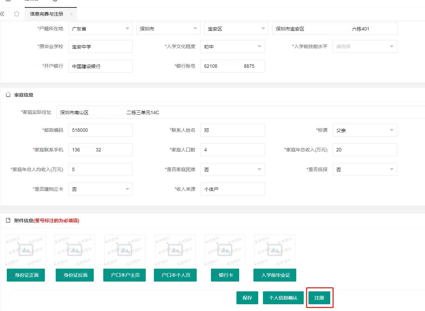
Task: Open the 是否家庭困难 dropdown
Action: click(233, 169)
